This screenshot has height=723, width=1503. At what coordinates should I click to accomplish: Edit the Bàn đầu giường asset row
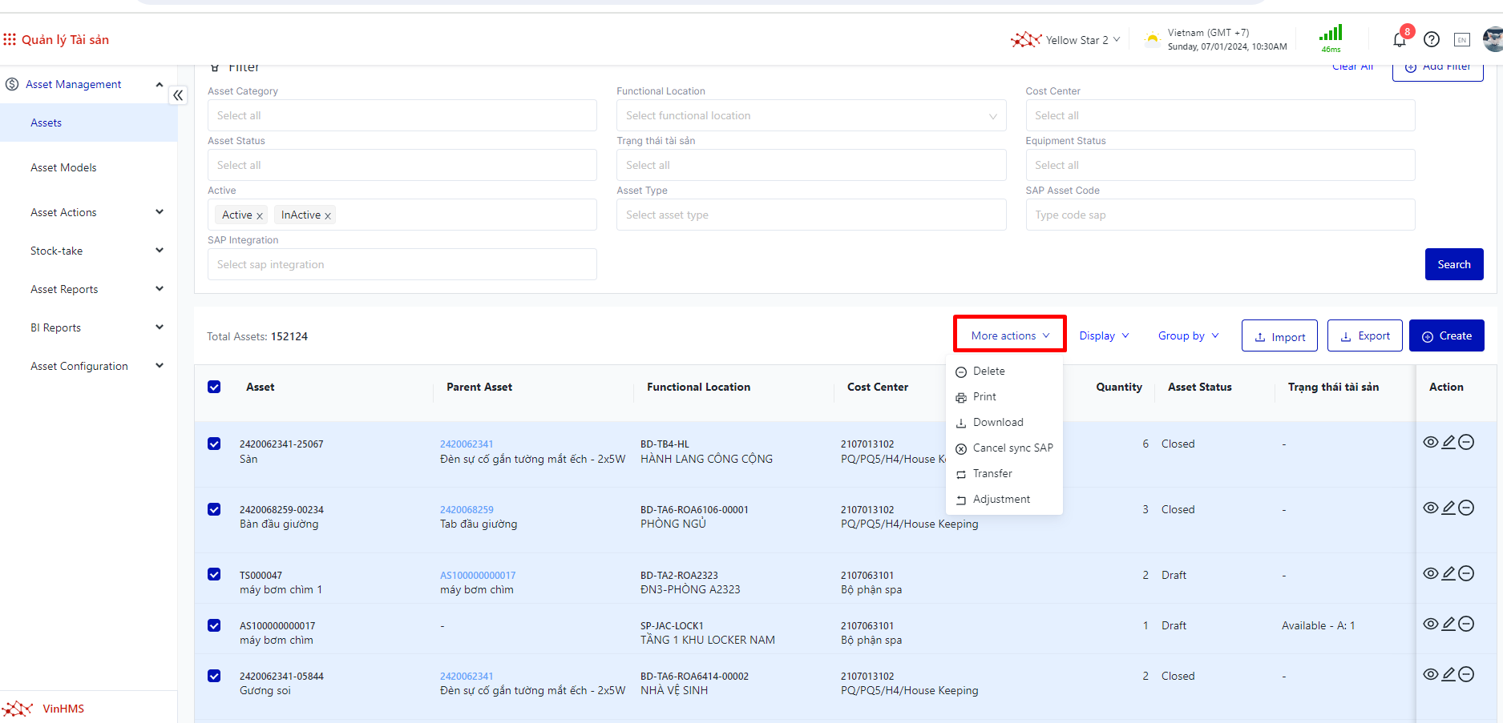[1448, 508]
